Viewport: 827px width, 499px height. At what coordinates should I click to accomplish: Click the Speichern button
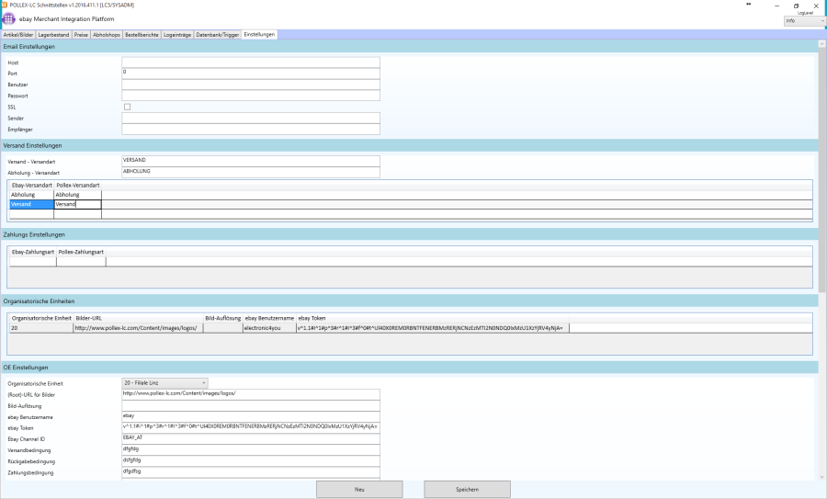click(467, 489)
